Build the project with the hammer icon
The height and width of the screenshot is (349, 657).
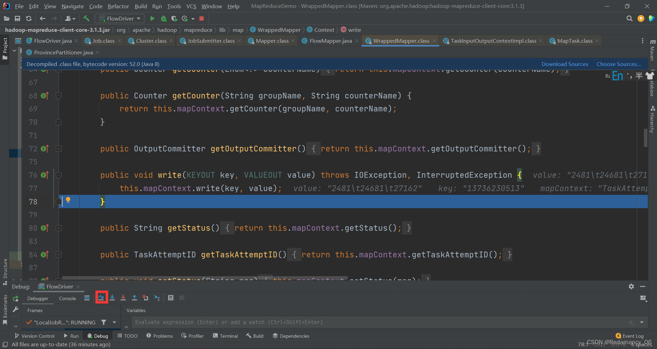click(x=86, y=18)
